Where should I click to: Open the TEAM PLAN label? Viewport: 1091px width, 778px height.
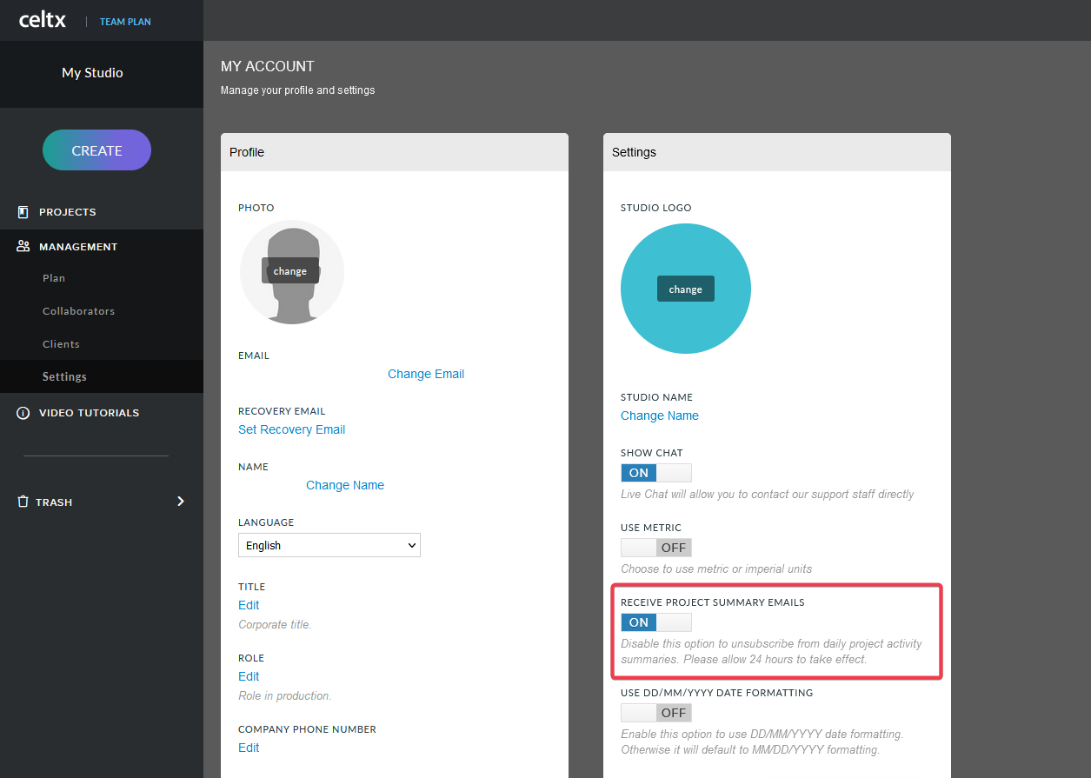(125, 22)
